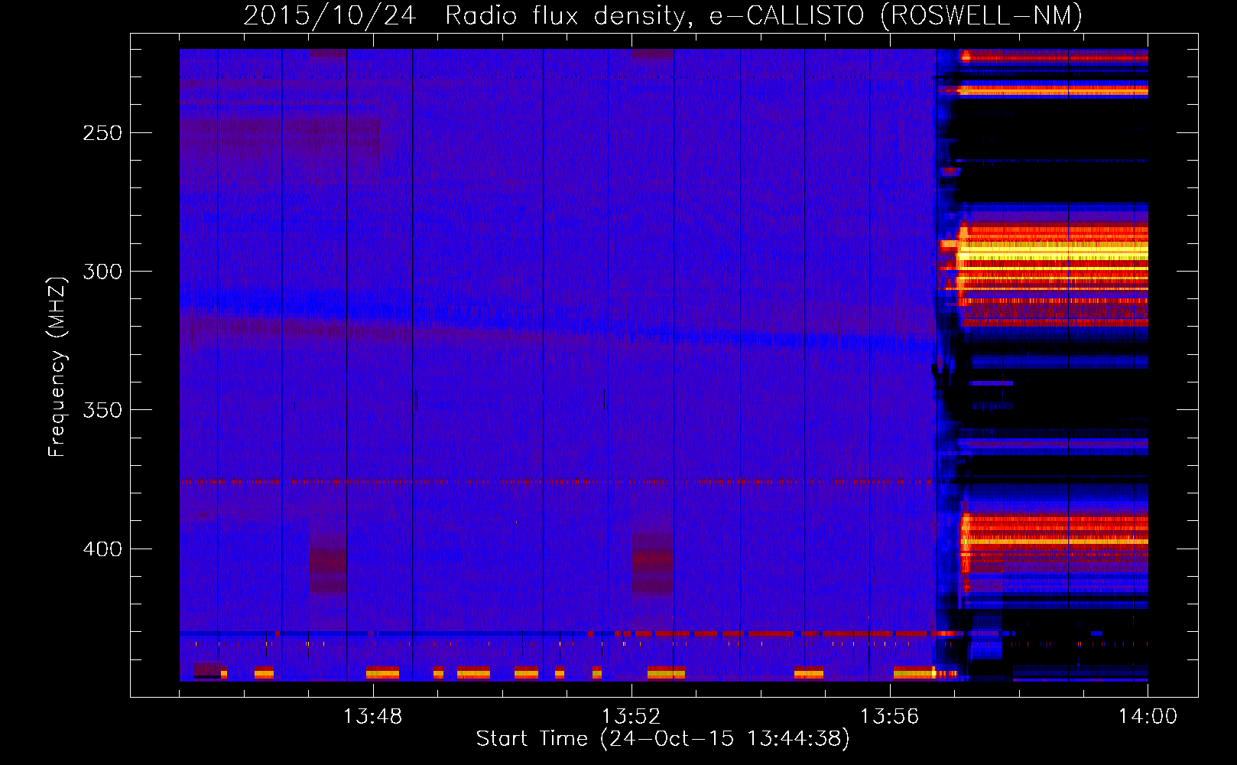This screenshot has width=1237, height=765.
Task: Click the 250 frequency tick label
Action: click(x=102, y=133)
